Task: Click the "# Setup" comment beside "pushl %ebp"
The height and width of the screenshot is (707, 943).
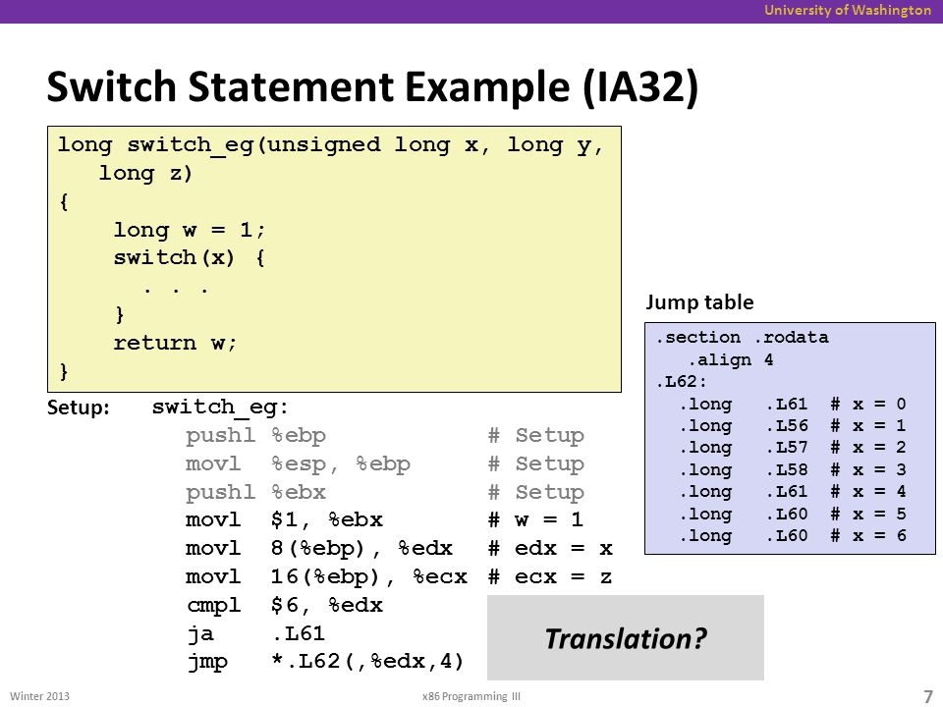Action: 536,435
